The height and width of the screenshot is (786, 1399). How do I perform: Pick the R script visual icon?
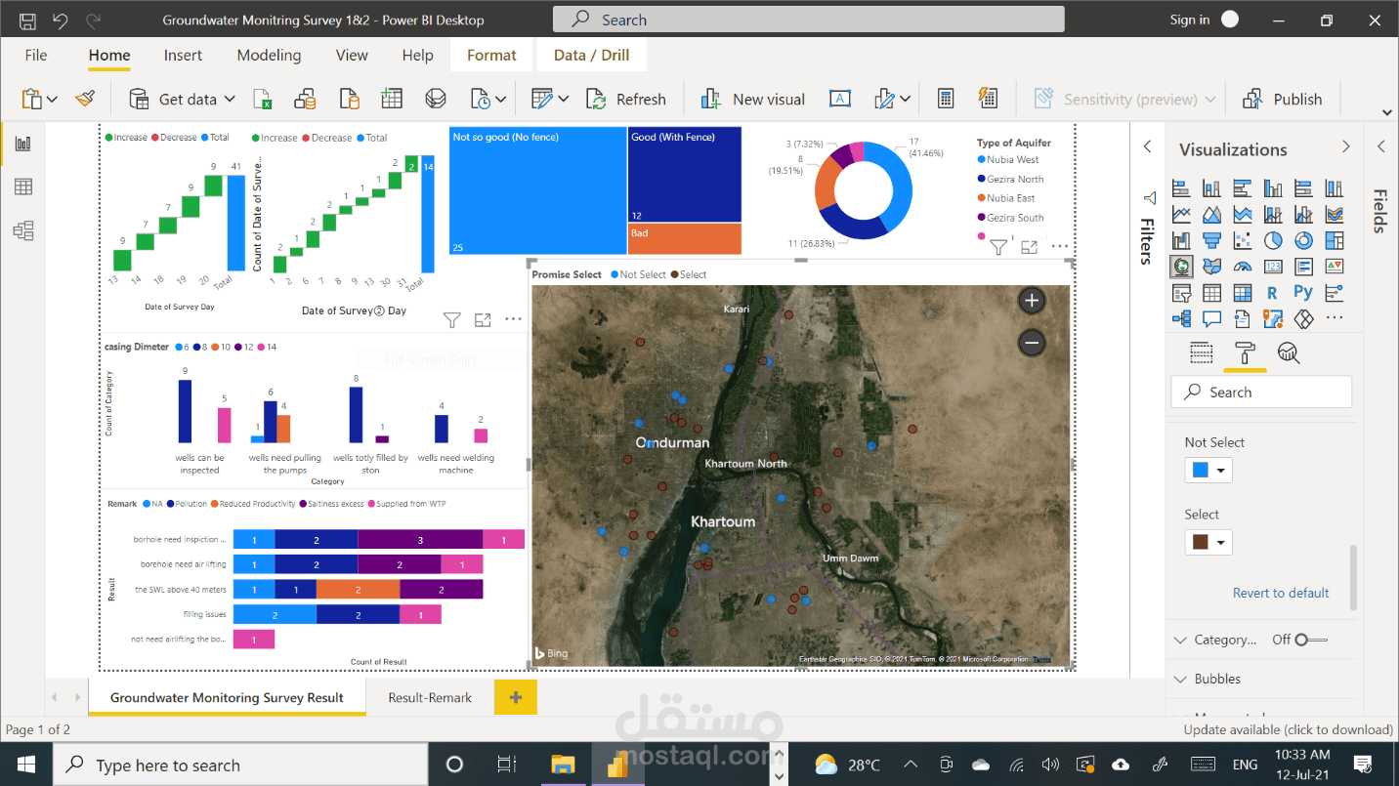click(1273, 293)
